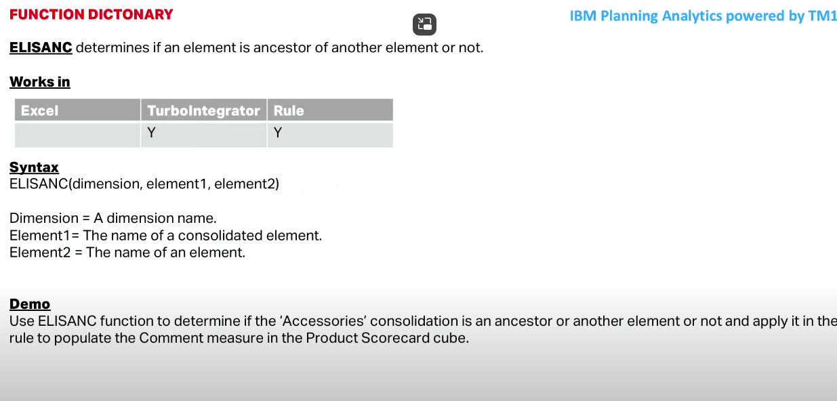Click the ELISANC(dimension, element1, element2) syntax line
The width and height of the screenshot is (837, 401).
point(144,184)
